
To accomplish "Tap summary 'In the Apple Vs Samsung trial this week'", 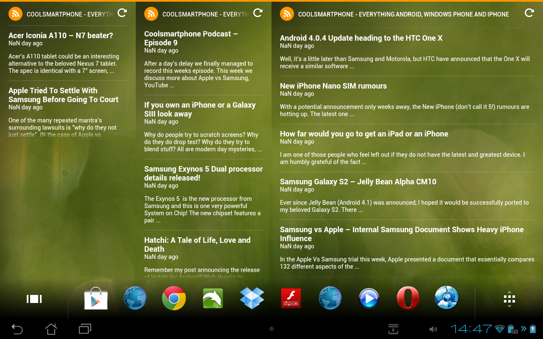I will coord(407,263).
